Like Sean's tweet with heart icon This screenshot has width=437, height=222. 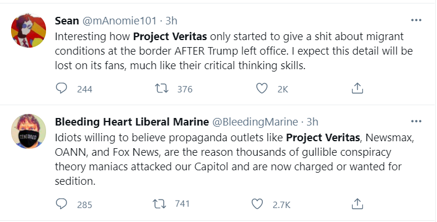262,88
